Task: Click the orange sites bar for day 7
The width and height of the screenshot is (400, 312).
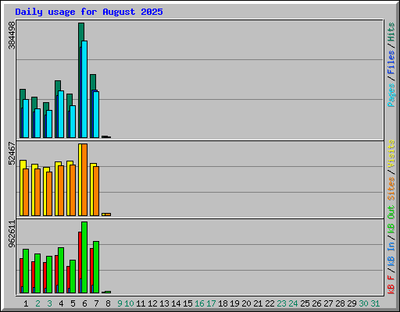Action: coord(96,191)
